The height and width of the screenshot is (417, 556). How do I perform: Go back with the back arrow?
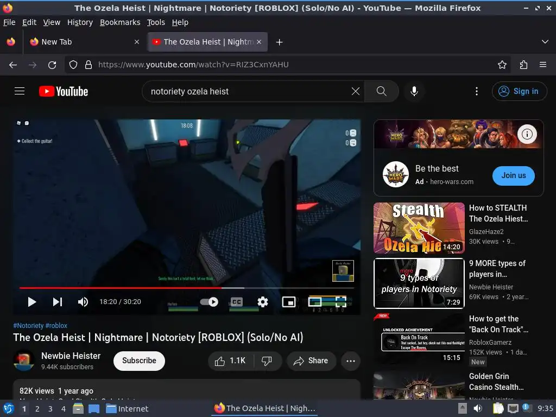point(13,65)
